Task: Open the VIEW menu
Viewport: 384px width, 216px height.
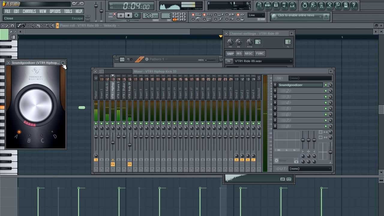Action: pos(43,11)
